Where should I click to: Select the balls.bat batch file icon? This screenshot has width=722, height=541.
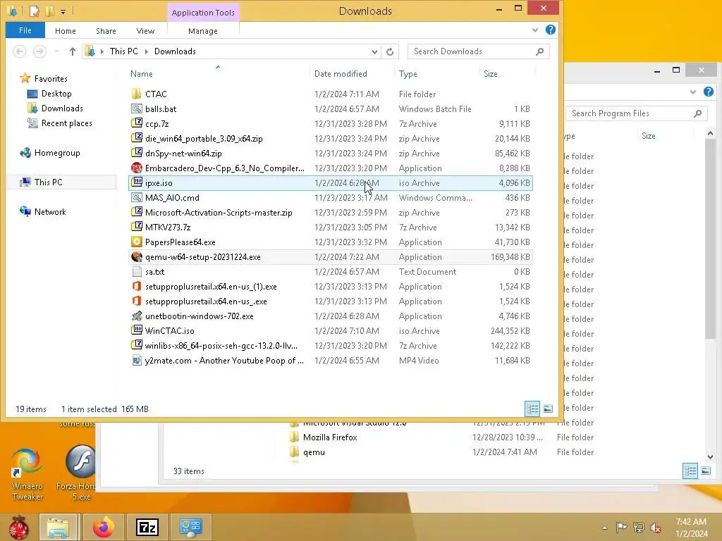(x=136, y=108)
